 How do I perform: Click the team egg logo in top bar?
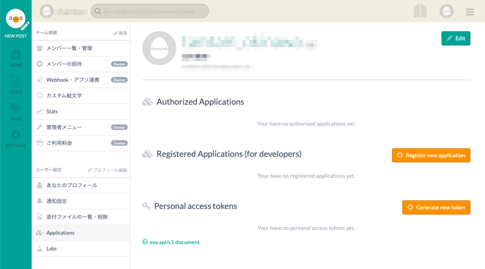tap(46, 11)
